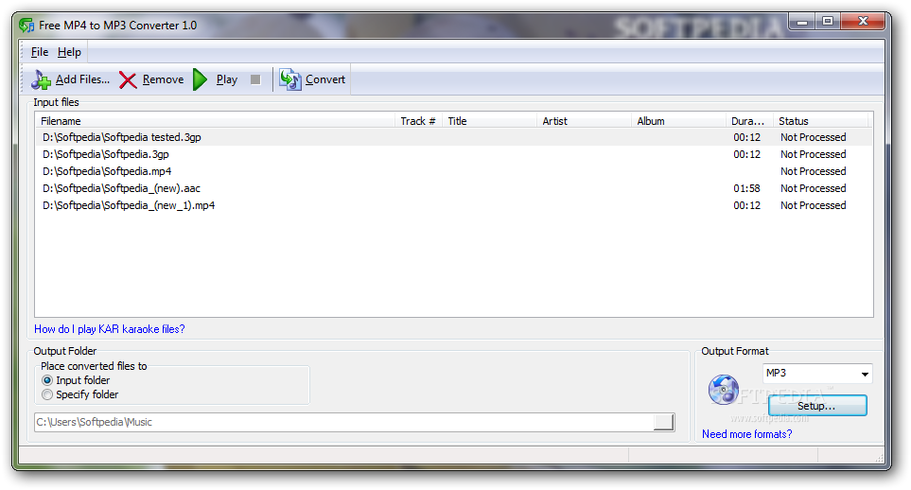Select row D:\Softpedia\Softpedia tested.3gp
Screen dimensions: 911x490
[x=453, y=137]
